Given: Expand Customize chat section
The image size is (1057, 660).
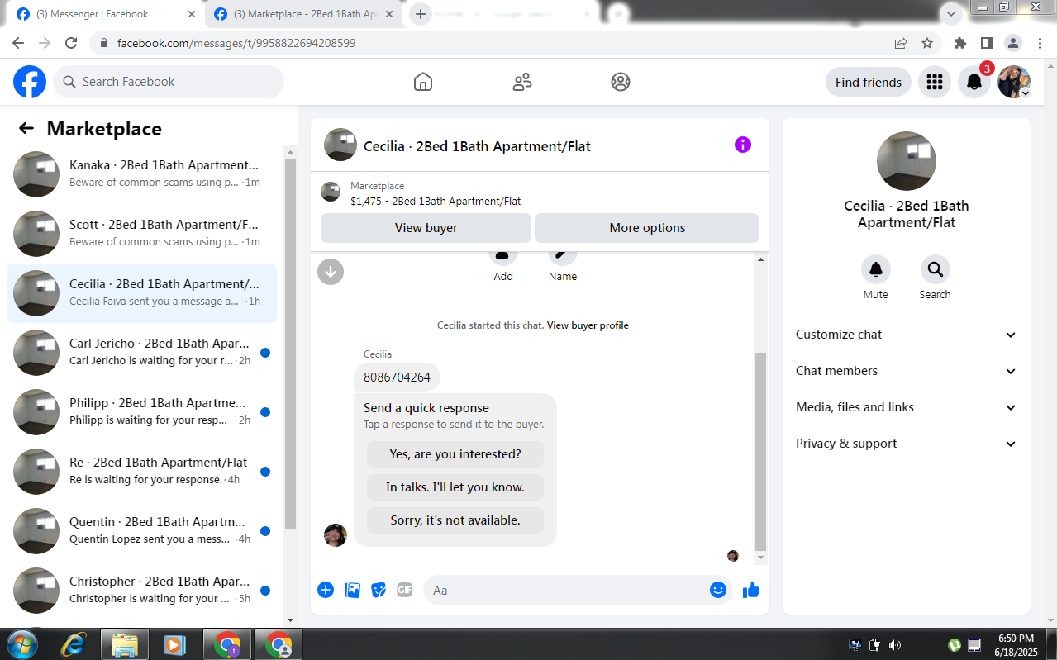Looking at the screenshot, I should (x=907, y=335).
